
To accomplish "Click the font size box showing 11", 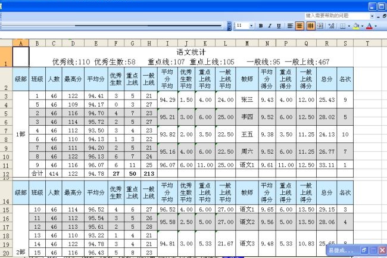I will click(242, 26).
